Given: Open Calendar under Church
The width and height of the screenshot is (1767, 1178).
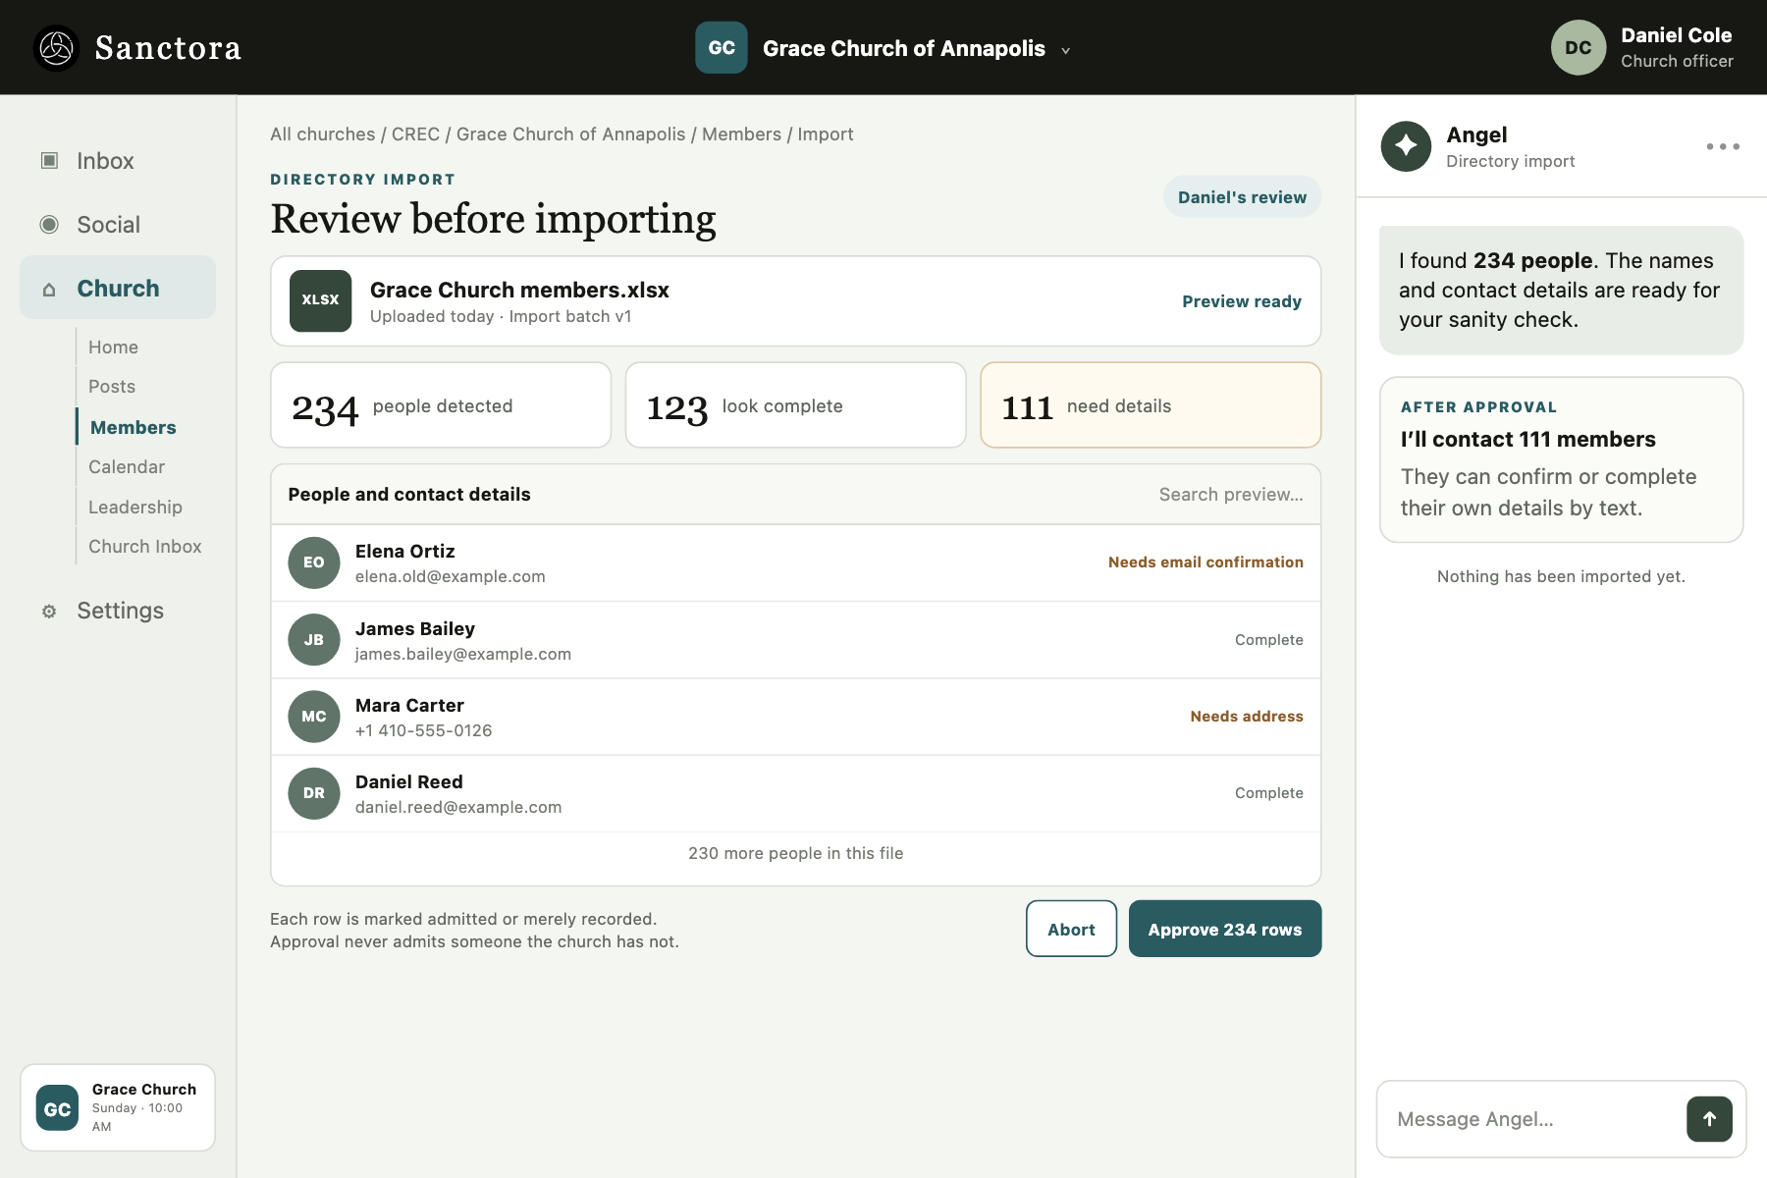Looking at the screenshot, I should coord(127,467).
